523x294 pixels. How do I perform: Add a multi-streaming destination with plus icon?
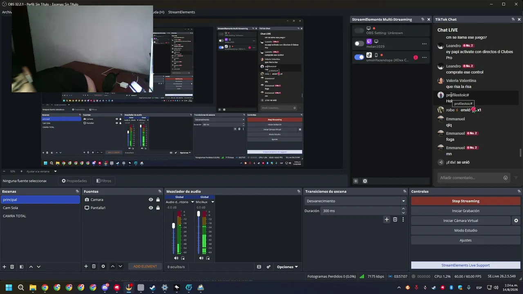[x=355, y=181]
